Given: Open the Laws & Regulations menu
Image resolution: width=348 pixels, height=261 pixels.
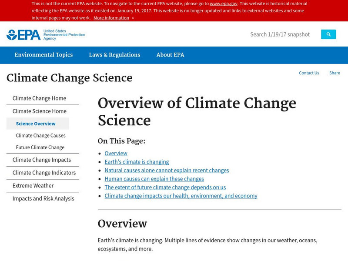Looking at the screenshot, I should (114, 55).
